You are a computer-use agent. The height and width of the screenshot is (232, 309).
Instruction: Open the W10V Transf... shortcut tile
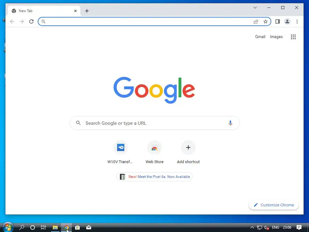121,152
